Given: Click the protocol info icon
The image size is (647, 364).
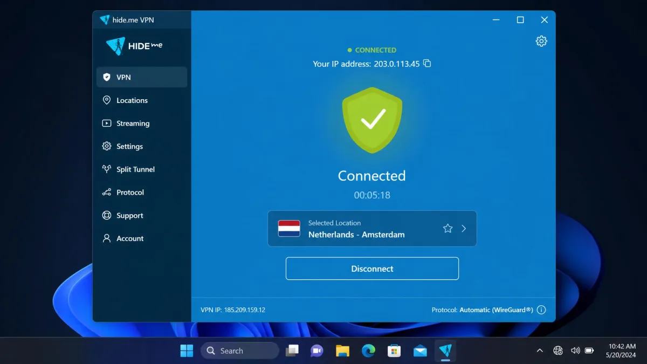Looking at the screenshot, I should pos(541,310).
